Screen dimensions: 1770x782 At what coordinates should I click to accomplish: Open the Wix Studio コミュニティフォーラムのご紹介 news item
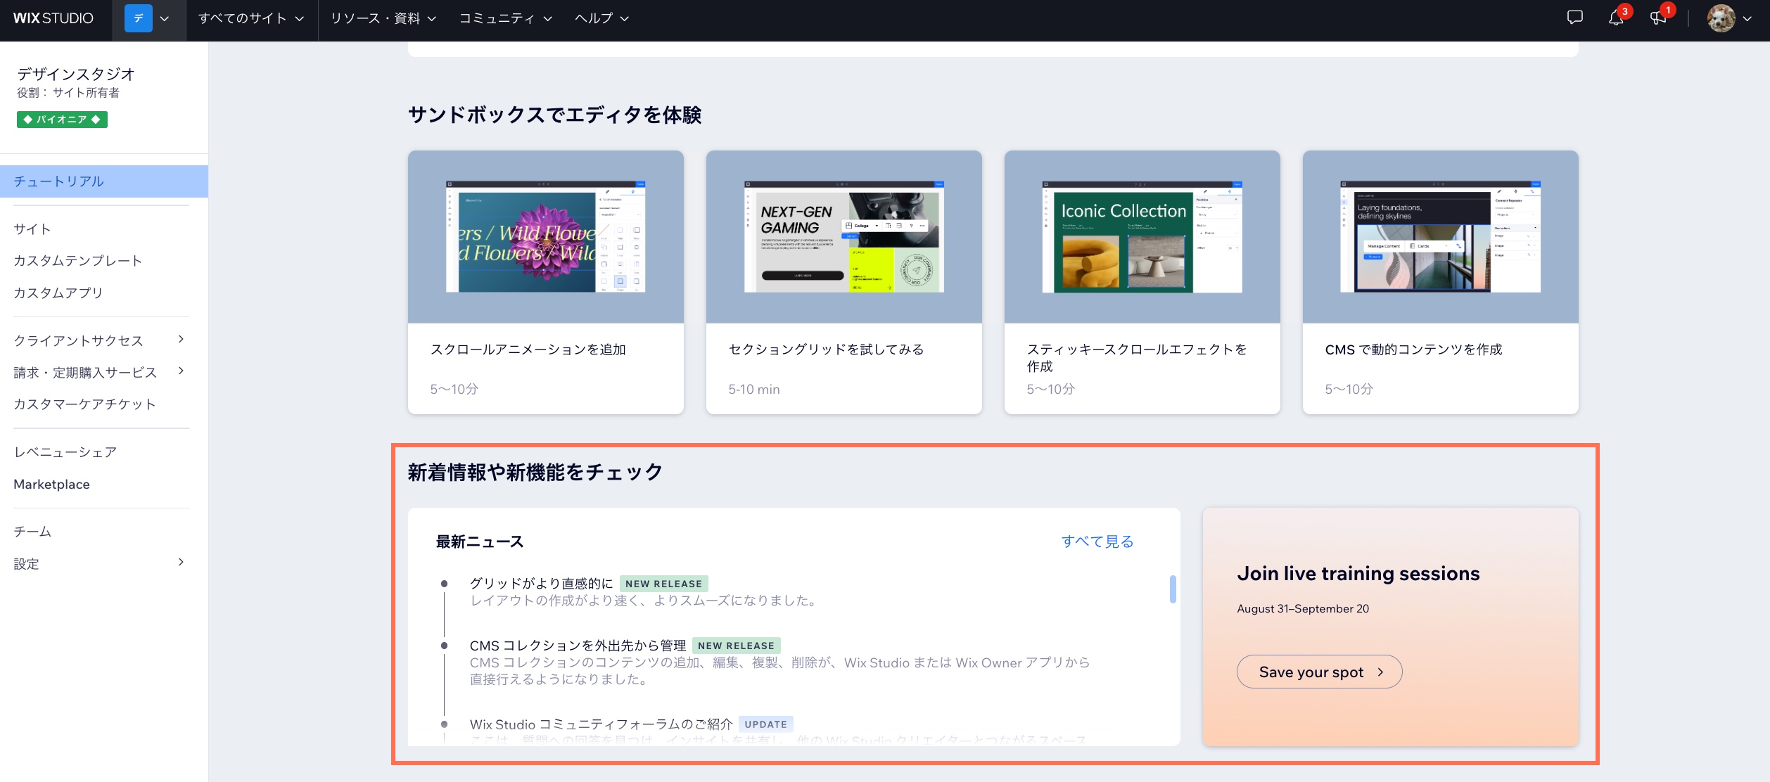pyautogui.click(x=601, y=724)
